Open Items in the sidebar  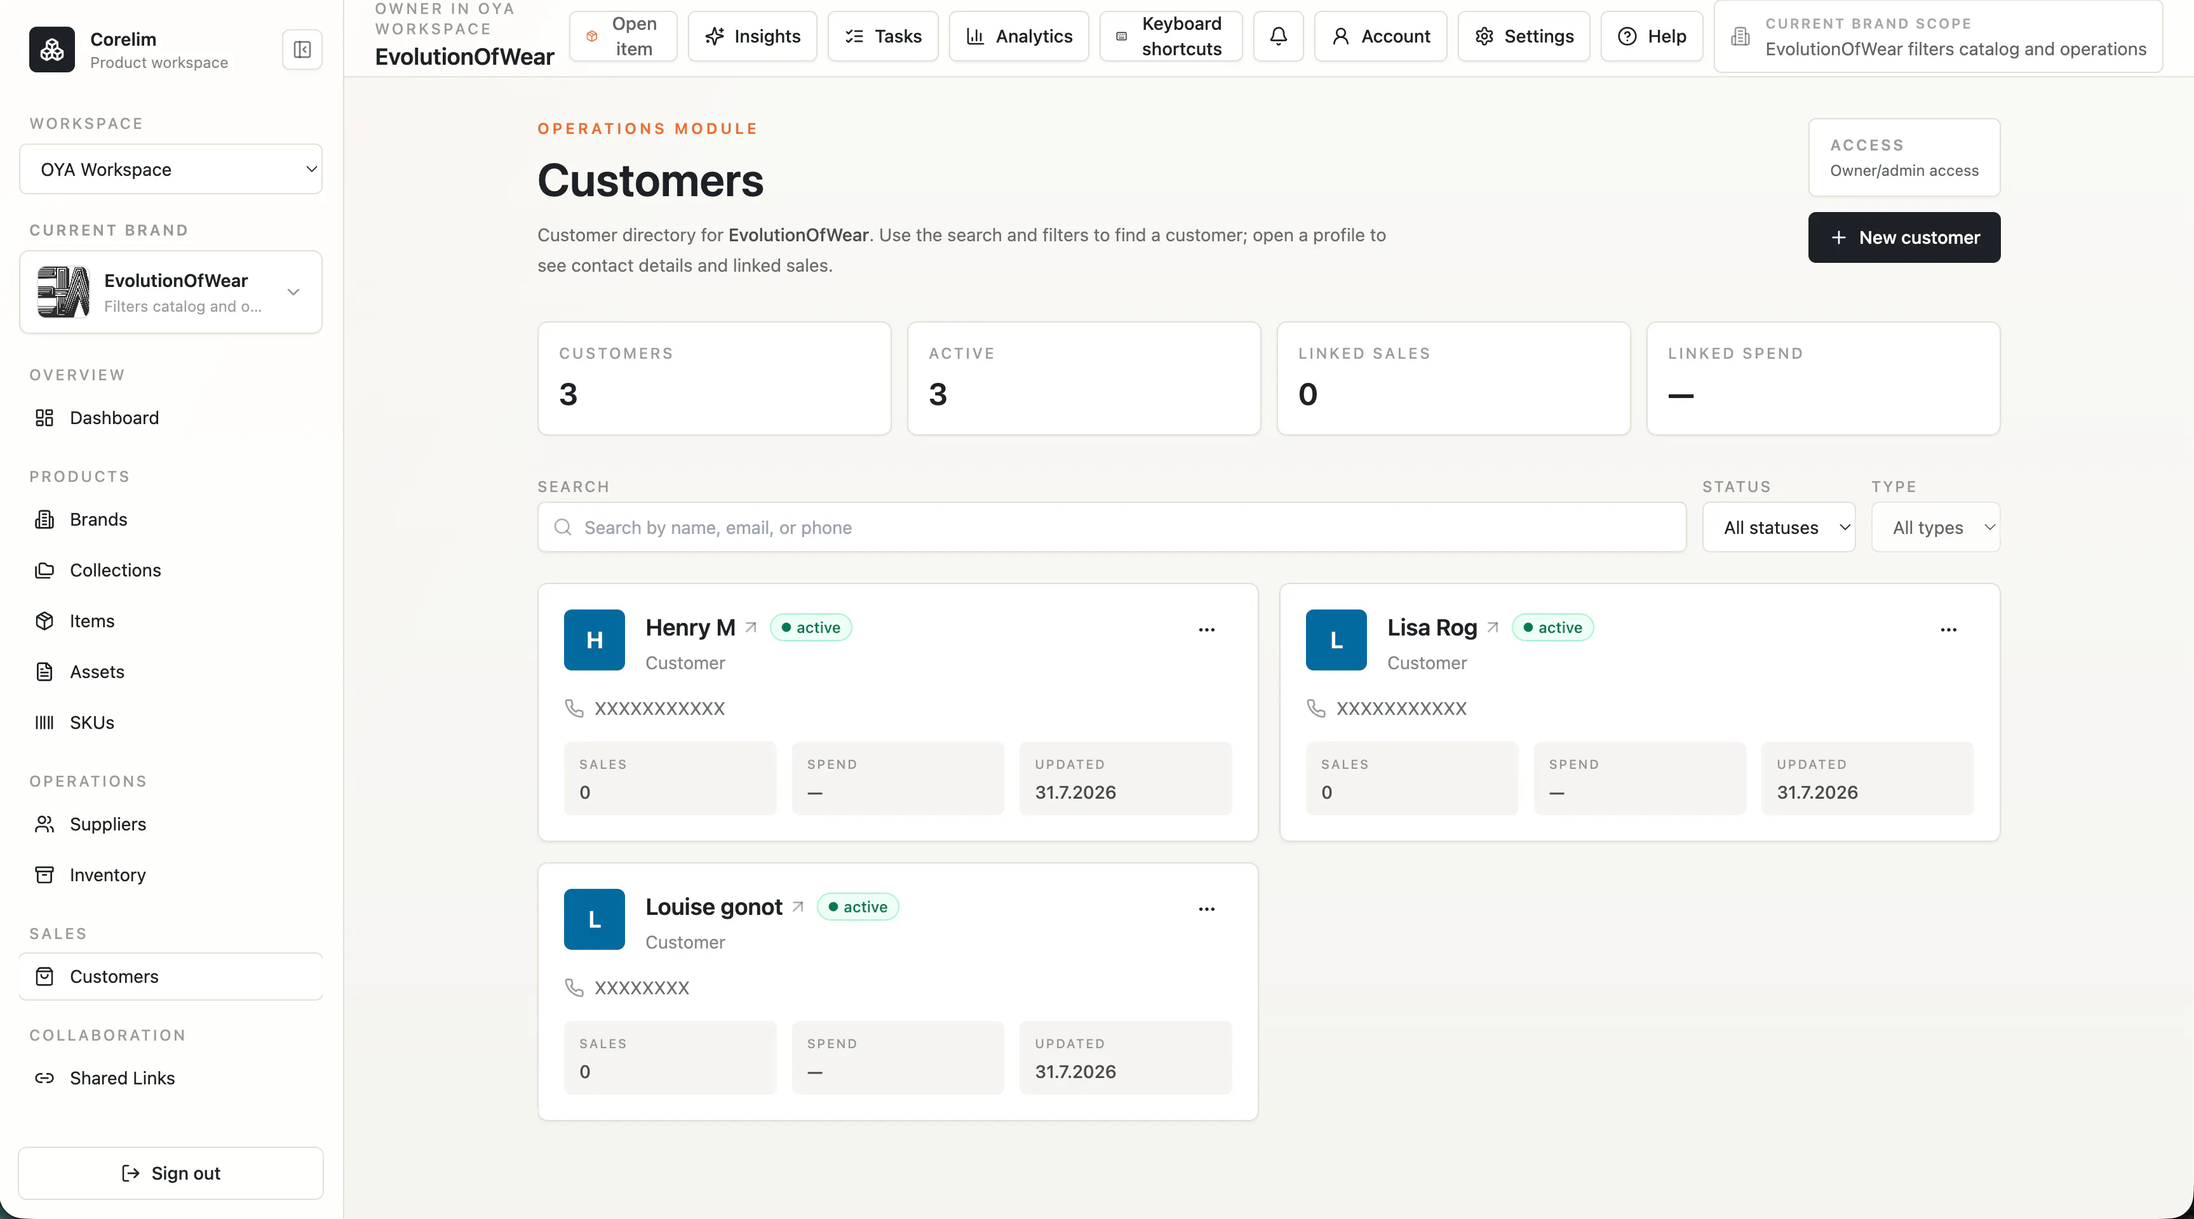click(170, 622)
